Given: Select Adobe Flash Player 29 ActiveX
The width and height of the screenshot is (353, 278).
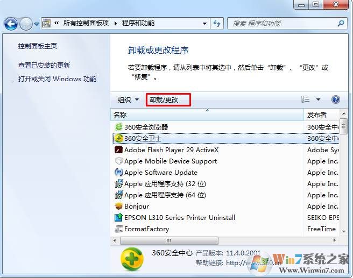Looking at the screenshot, I should [x=171, y=150].
